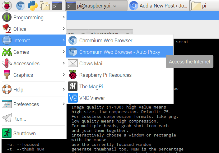Viewport: 219px width, 153px height.
Task: Expand the Accessories submenu arrow
Action: 64,63
